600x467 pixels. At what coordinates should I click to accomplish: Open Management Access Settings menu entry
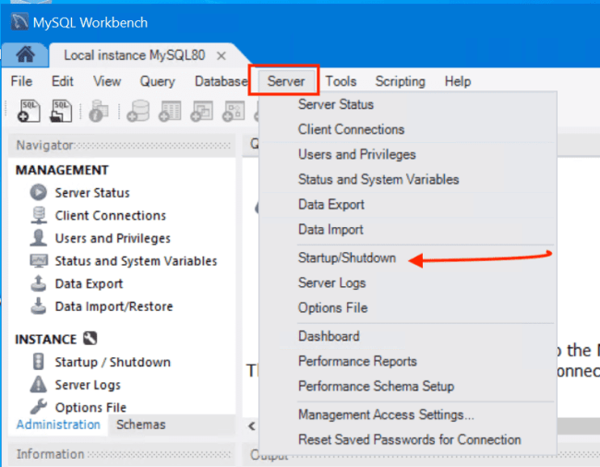tap(386, 414)
